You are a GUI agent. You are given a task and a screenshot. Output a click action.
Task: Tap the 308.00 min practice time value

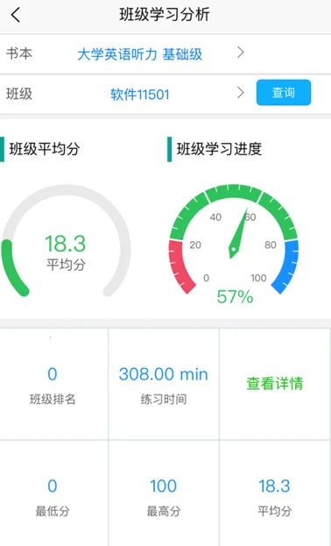click(163, 374)
